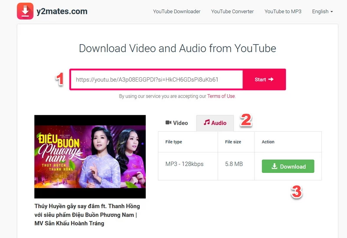Focus the YouTube URL input field
The width and height of the screenshot is (347, 238).
coord(157,79)
